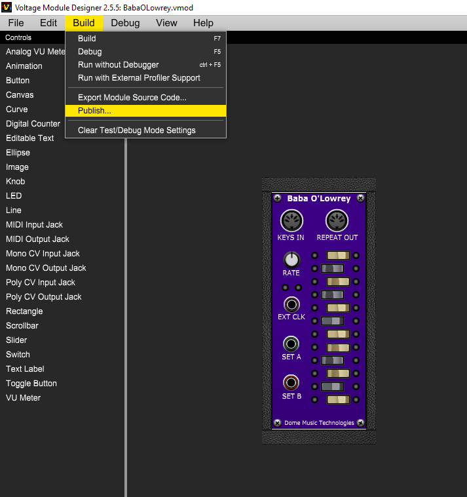Image resolution: width=467 pixels, height=497 pixels.
Task: Select Analog VU Meter in Controls list
Action: pos(35,52)
